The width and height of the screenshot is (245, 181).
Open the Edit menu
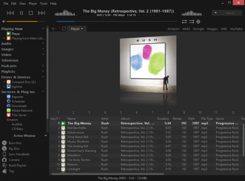click(14, 4)
